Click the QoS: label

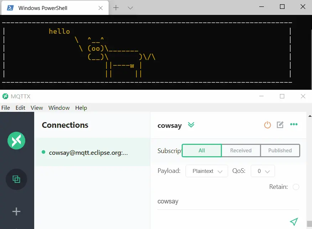coord(239,171)
